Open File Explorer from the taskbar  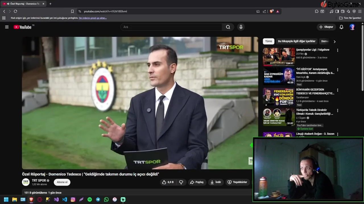pos(15,199)
